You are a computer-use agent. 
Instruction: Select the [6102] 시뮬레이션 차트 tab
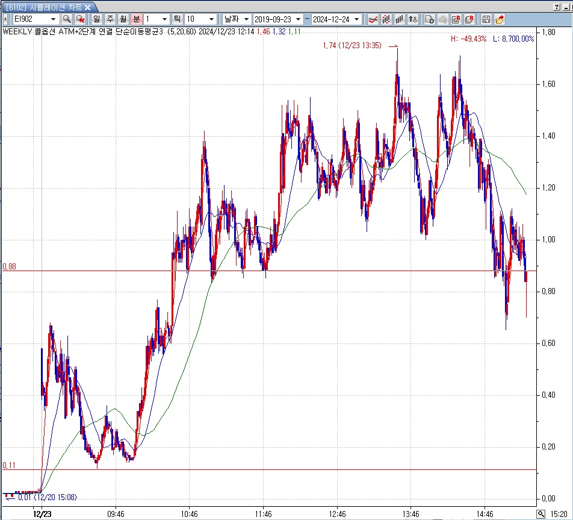[x=42, y=7]
